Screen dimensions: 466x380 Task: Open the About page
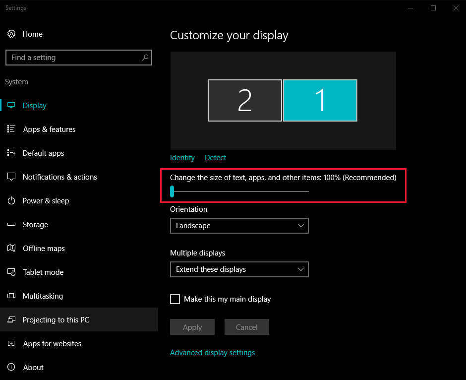point(79,367)
